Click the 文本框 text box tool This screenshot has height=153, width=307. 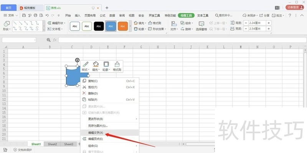(55, 29)
